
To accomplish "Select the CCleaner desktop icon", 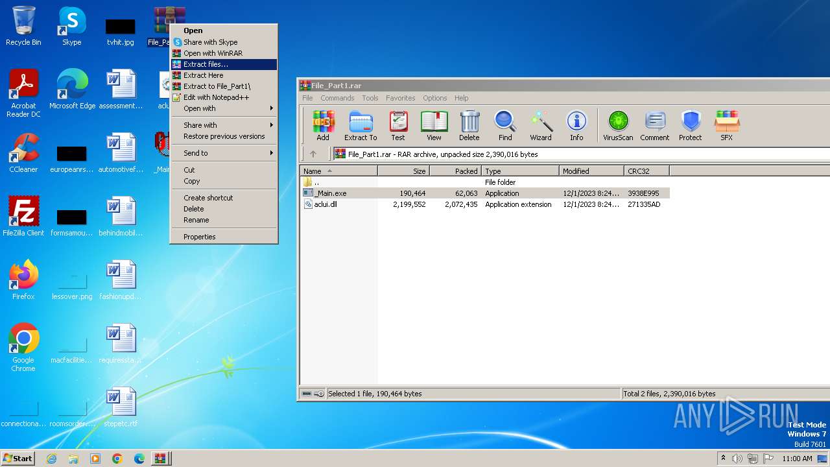I will point(23,153).
